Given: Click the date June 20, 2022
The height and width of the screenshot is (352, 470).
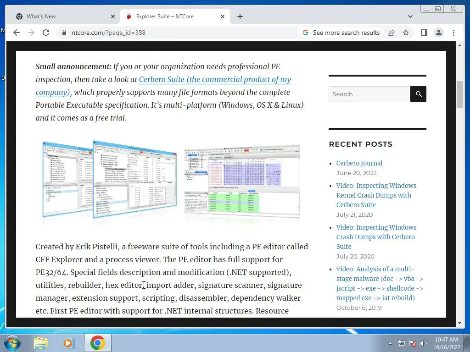Looking at the screenshot, I should pyautogui.click(x=356, y=173).
